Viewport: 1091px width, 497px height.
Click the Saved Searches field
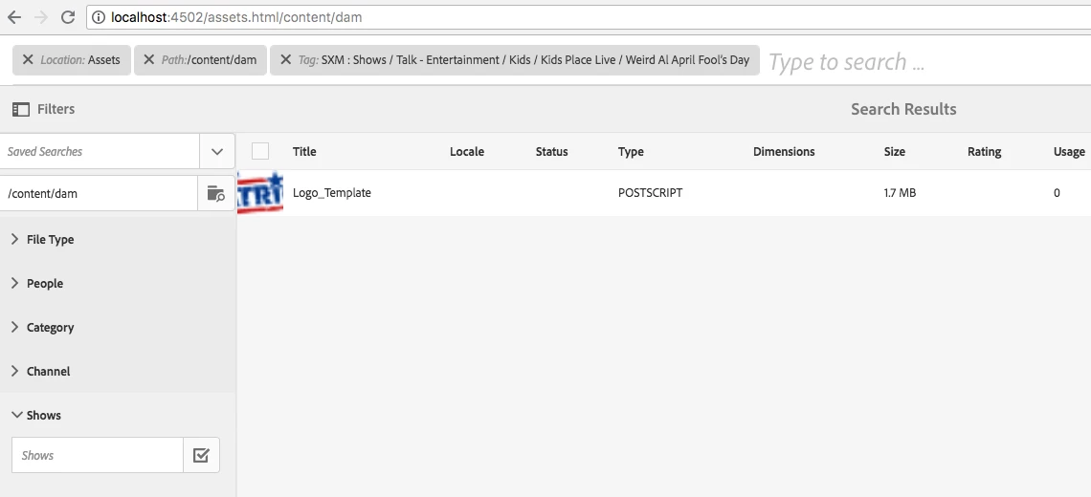100,152
